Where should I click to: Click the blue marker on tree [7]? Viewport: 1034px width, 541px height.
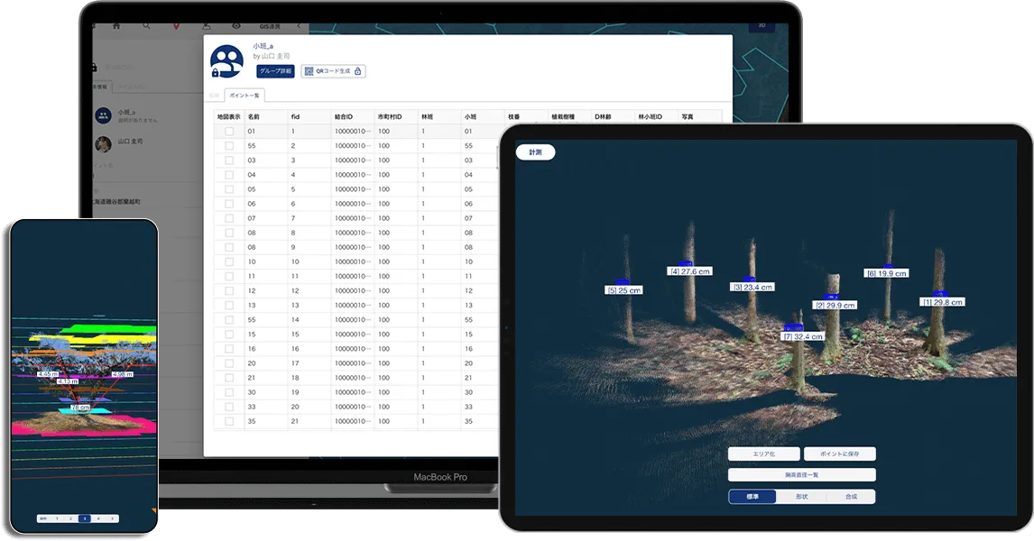click(x=796, y=326)
